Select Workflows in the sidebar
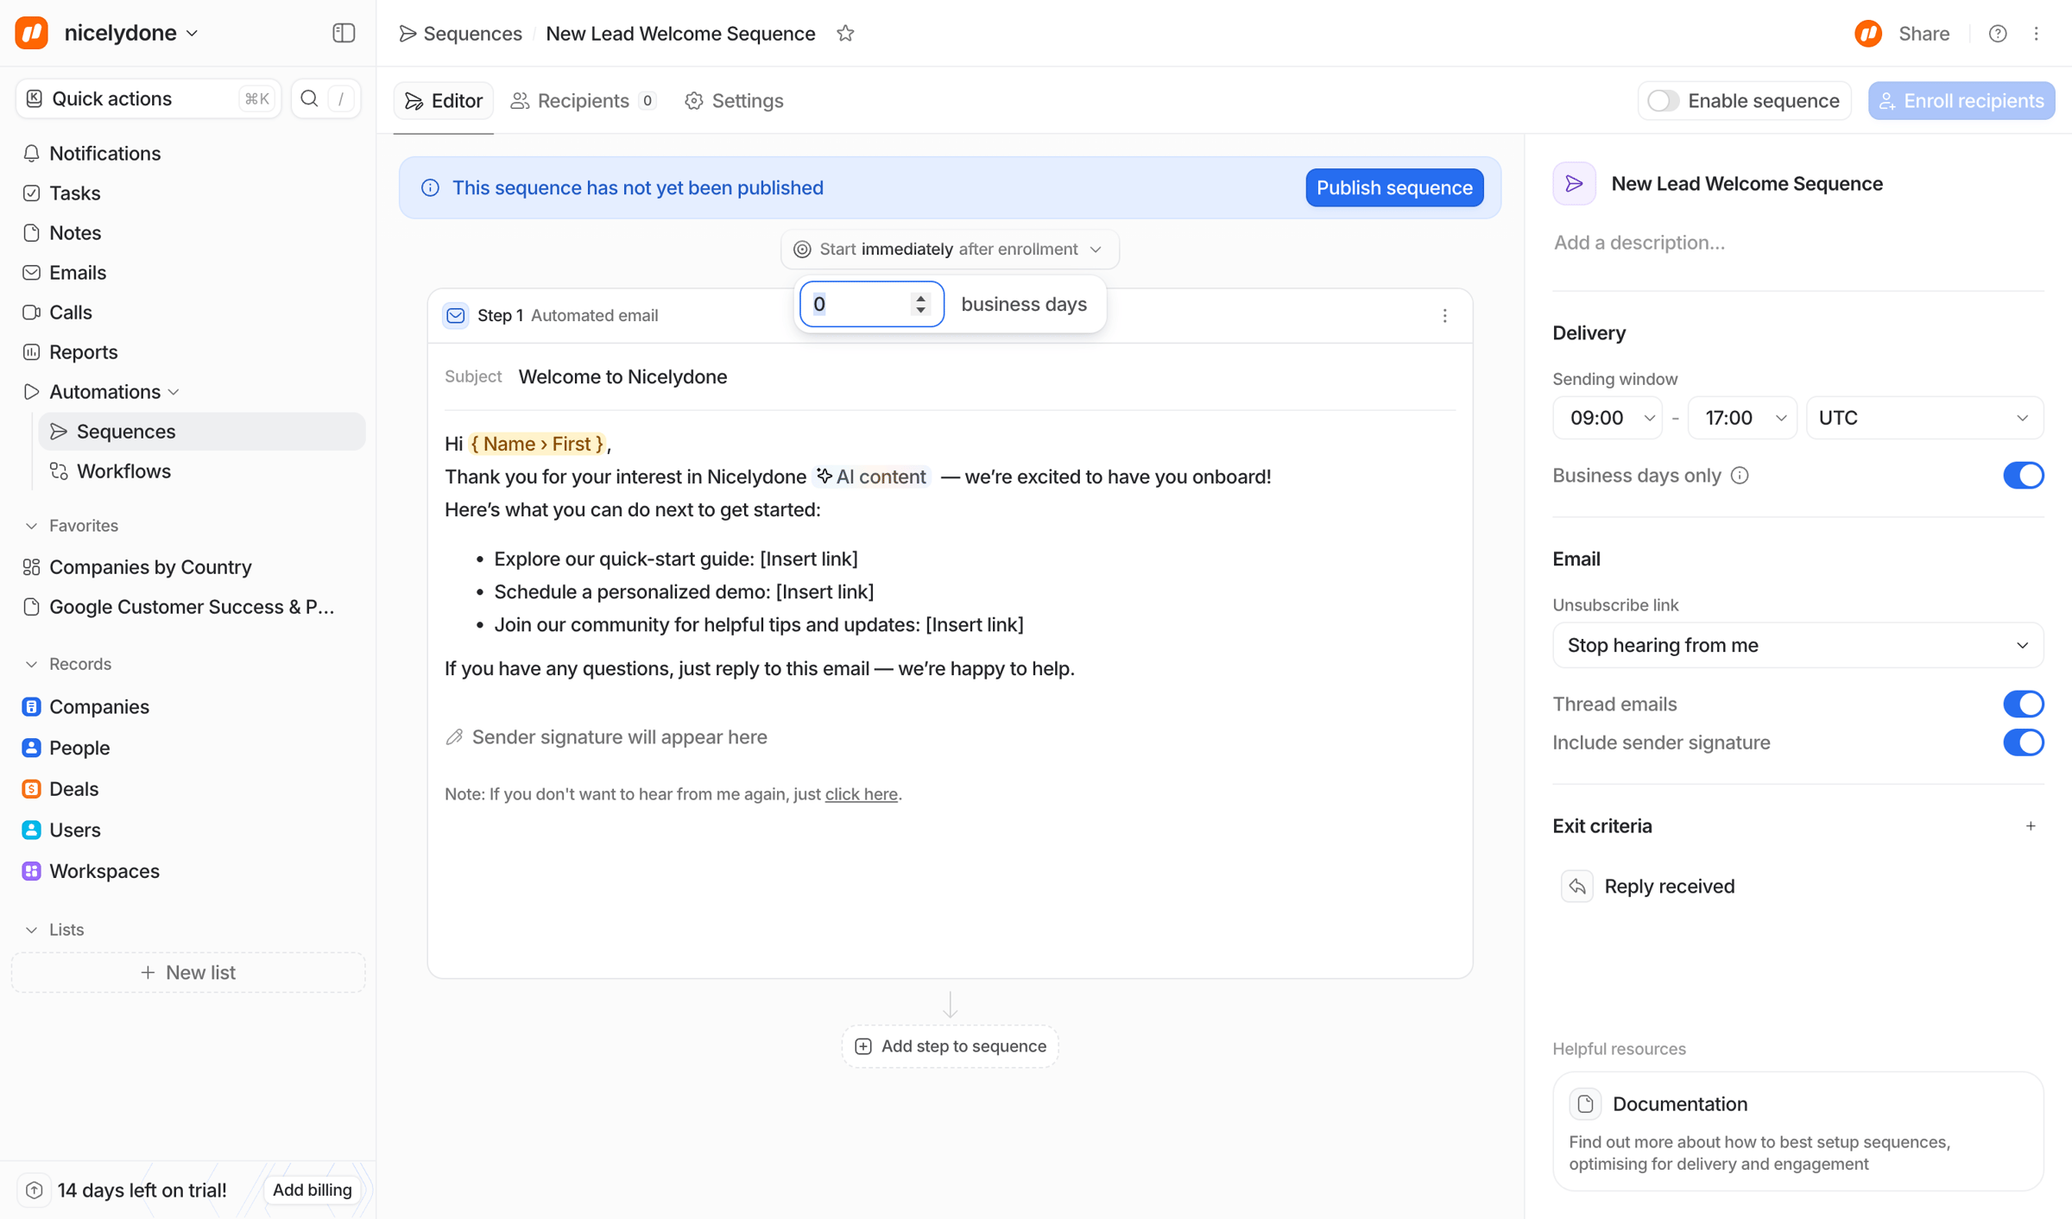Screen dimensions: 2072x1219 point(202,471)
